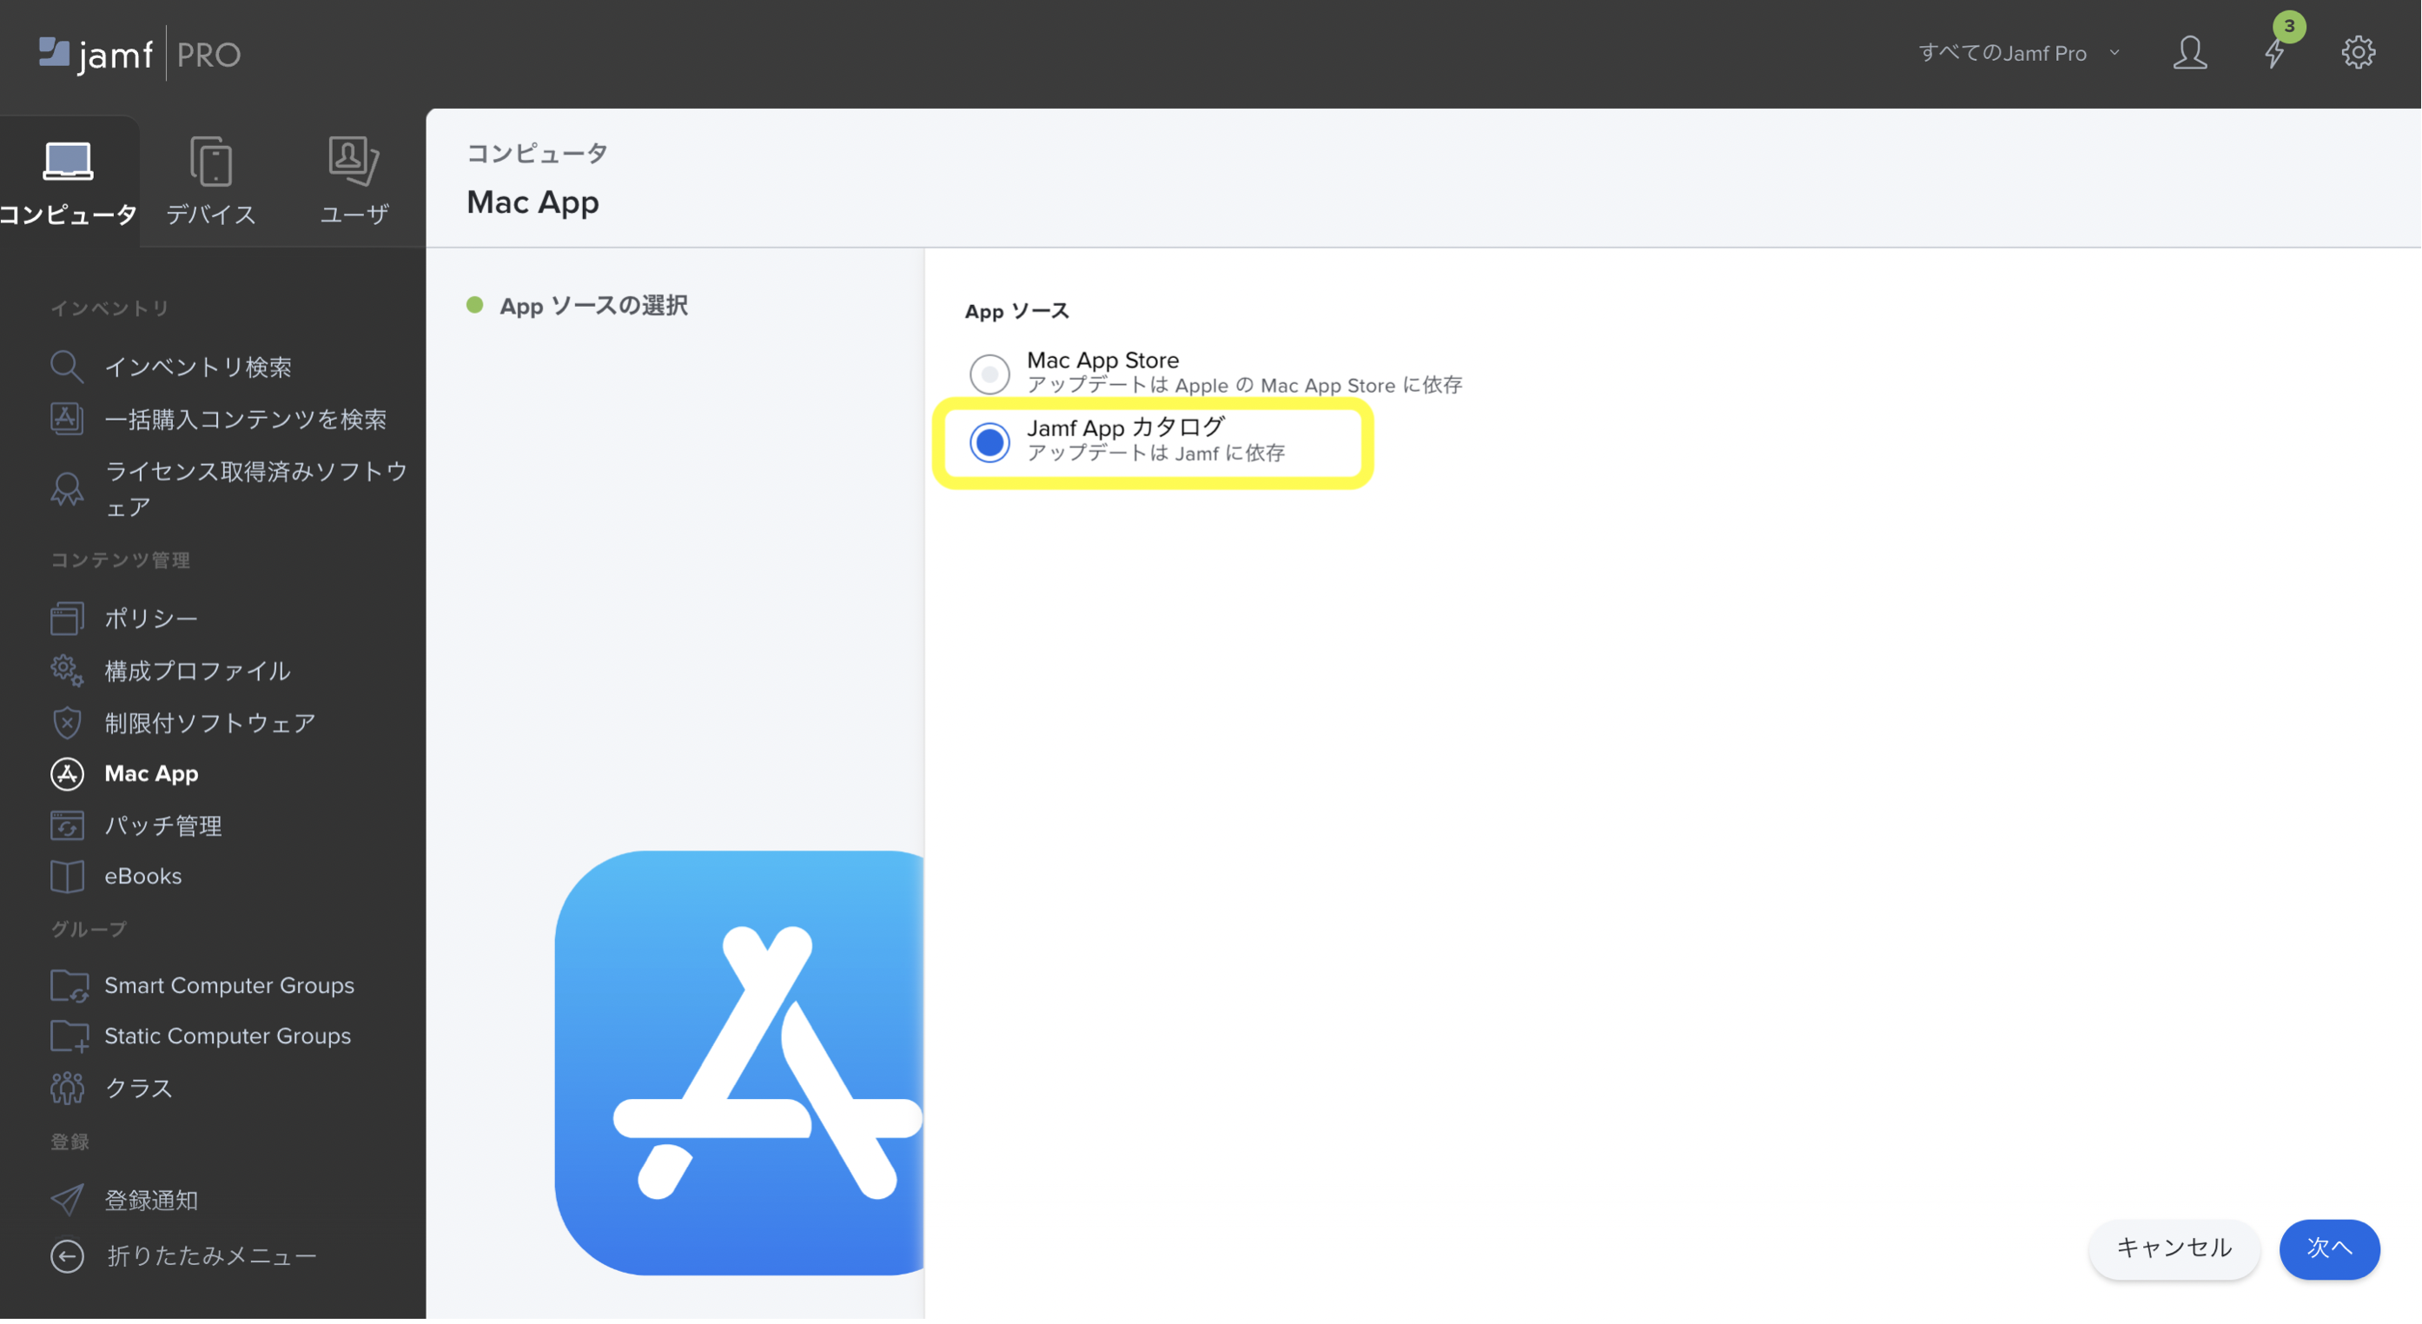Open the notifications lightning icon
Image resolution: width=2422 pixels, height=1324 pixels.
(x=2275, y=55)
